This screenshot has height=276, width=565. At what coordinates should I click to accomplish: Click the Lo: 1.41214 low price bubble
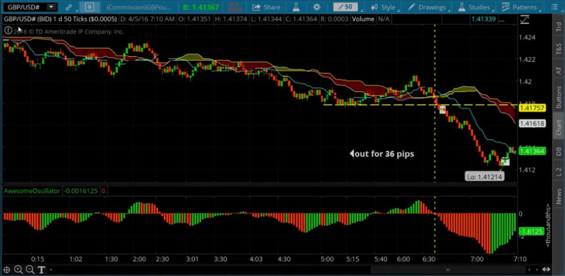484,177
